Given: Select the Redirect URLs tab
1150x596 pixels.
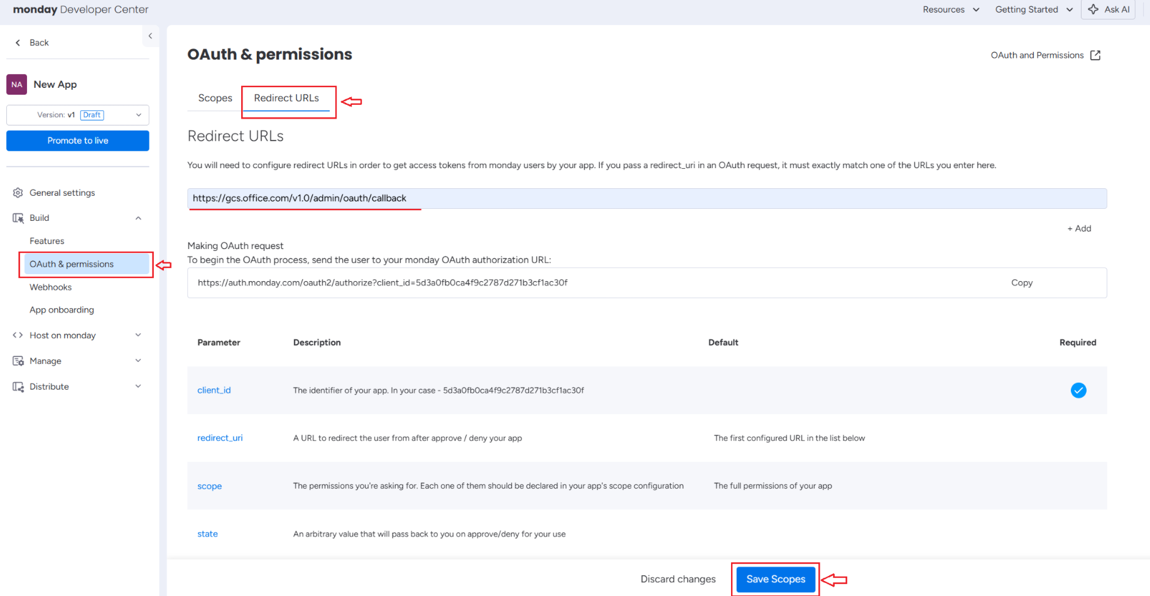Looking at the screenshot, I should [286, 98].
